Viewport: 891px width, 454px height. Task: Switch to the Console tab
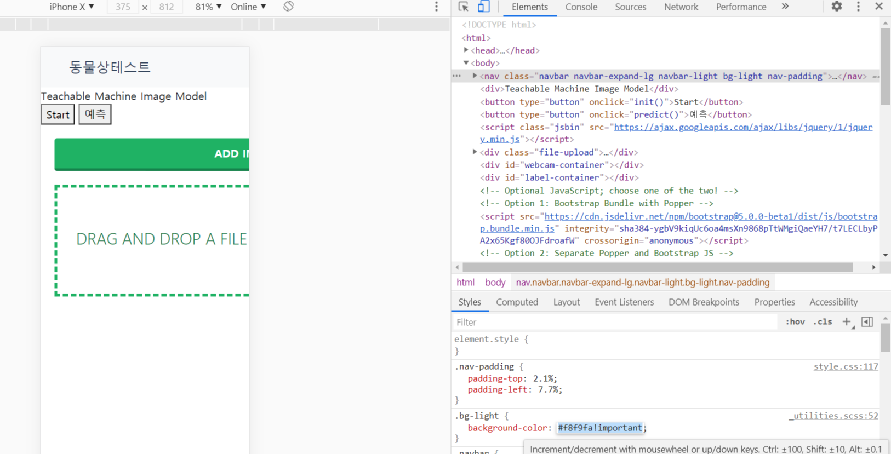pos(581,7)
